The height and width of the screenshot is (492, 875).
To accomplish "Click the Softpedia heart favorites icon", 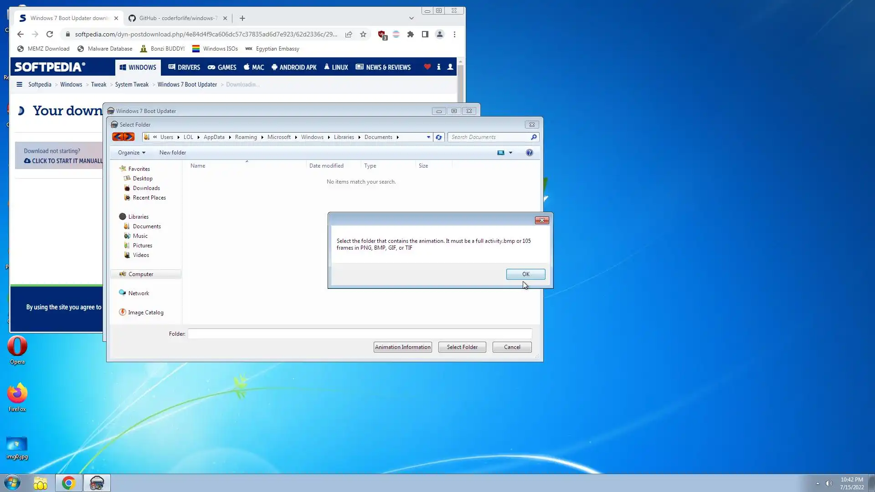I will (x=427, y=67).
